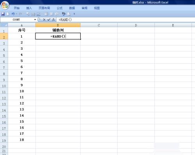Viewport: 195px width, 155px height.
Task: Click the Undo arrow icon
Action: [x=13, y=14]
